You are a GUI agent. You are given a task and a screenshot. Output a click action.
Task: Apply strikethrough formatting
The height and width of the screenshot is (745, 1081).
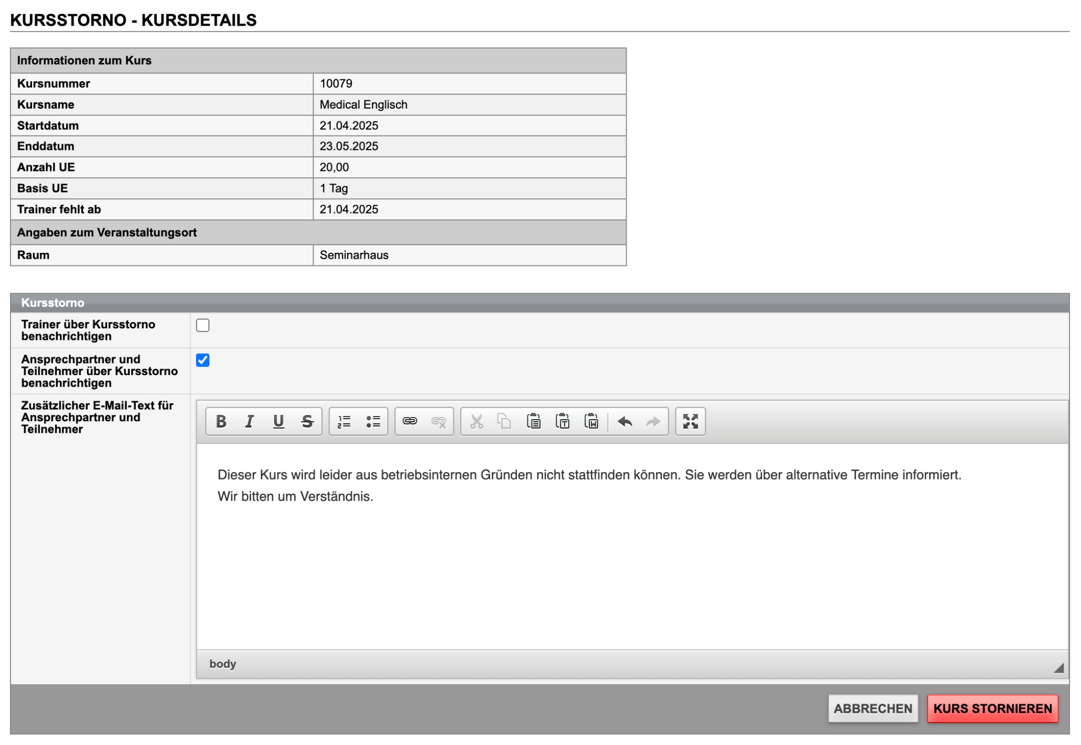pyautogui.click(x=307, y=421)
